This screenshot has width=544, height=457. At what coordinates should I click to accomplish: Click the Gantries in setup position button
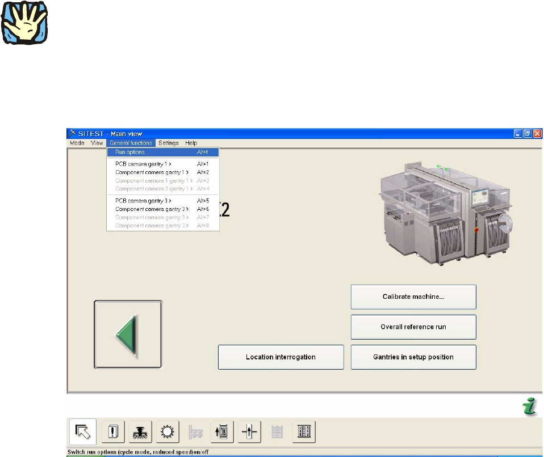click(x=413, y=357)
